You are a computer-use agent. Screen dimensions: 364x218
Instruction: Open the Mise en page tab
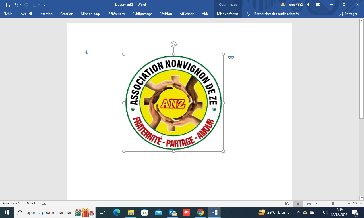(x=91, y=14)
